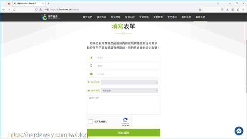Open the Downloads panel arrow icon

pos(227,10)
